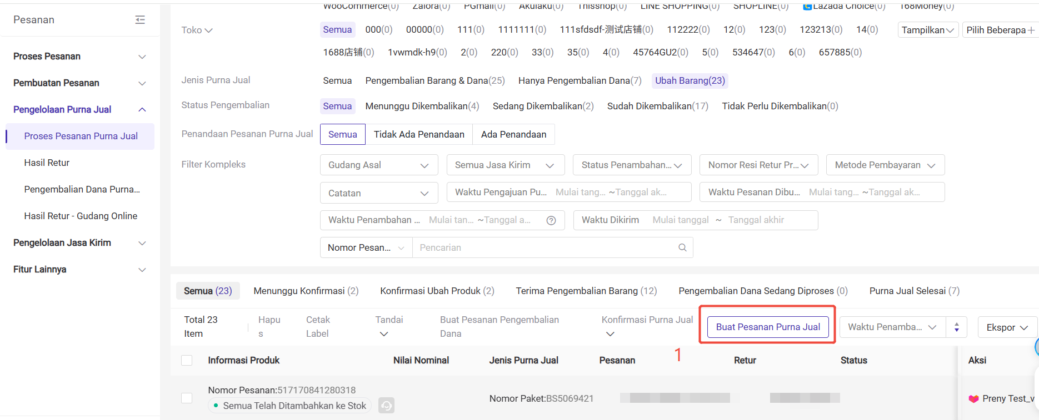
Task: Expand Proses Pesanan sidebar section
Action: pyautogui.click(x=79, y=57)
